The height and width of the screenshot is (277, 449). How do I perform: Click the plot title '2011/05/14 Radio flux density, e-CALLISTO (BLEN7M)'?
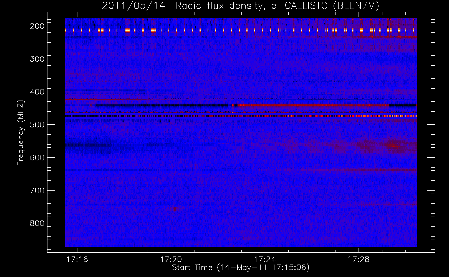click(x=240, y=6)
